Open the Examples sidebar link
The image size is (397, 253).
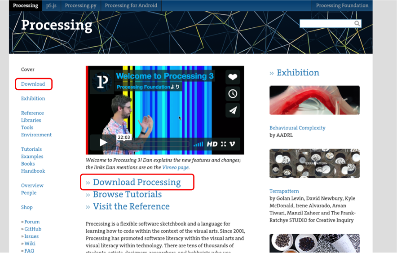(32, 157)
